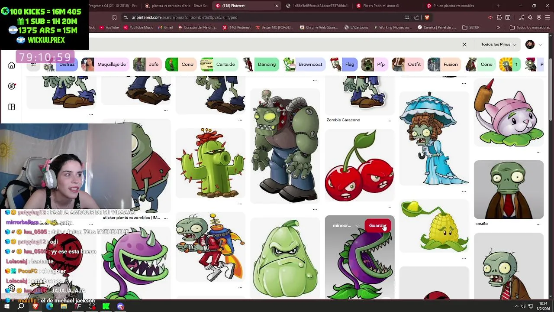This screenshot has width=554, height=312.
Task: Select the 'Pfp' suggestion chip
Action: pos(374,64)
